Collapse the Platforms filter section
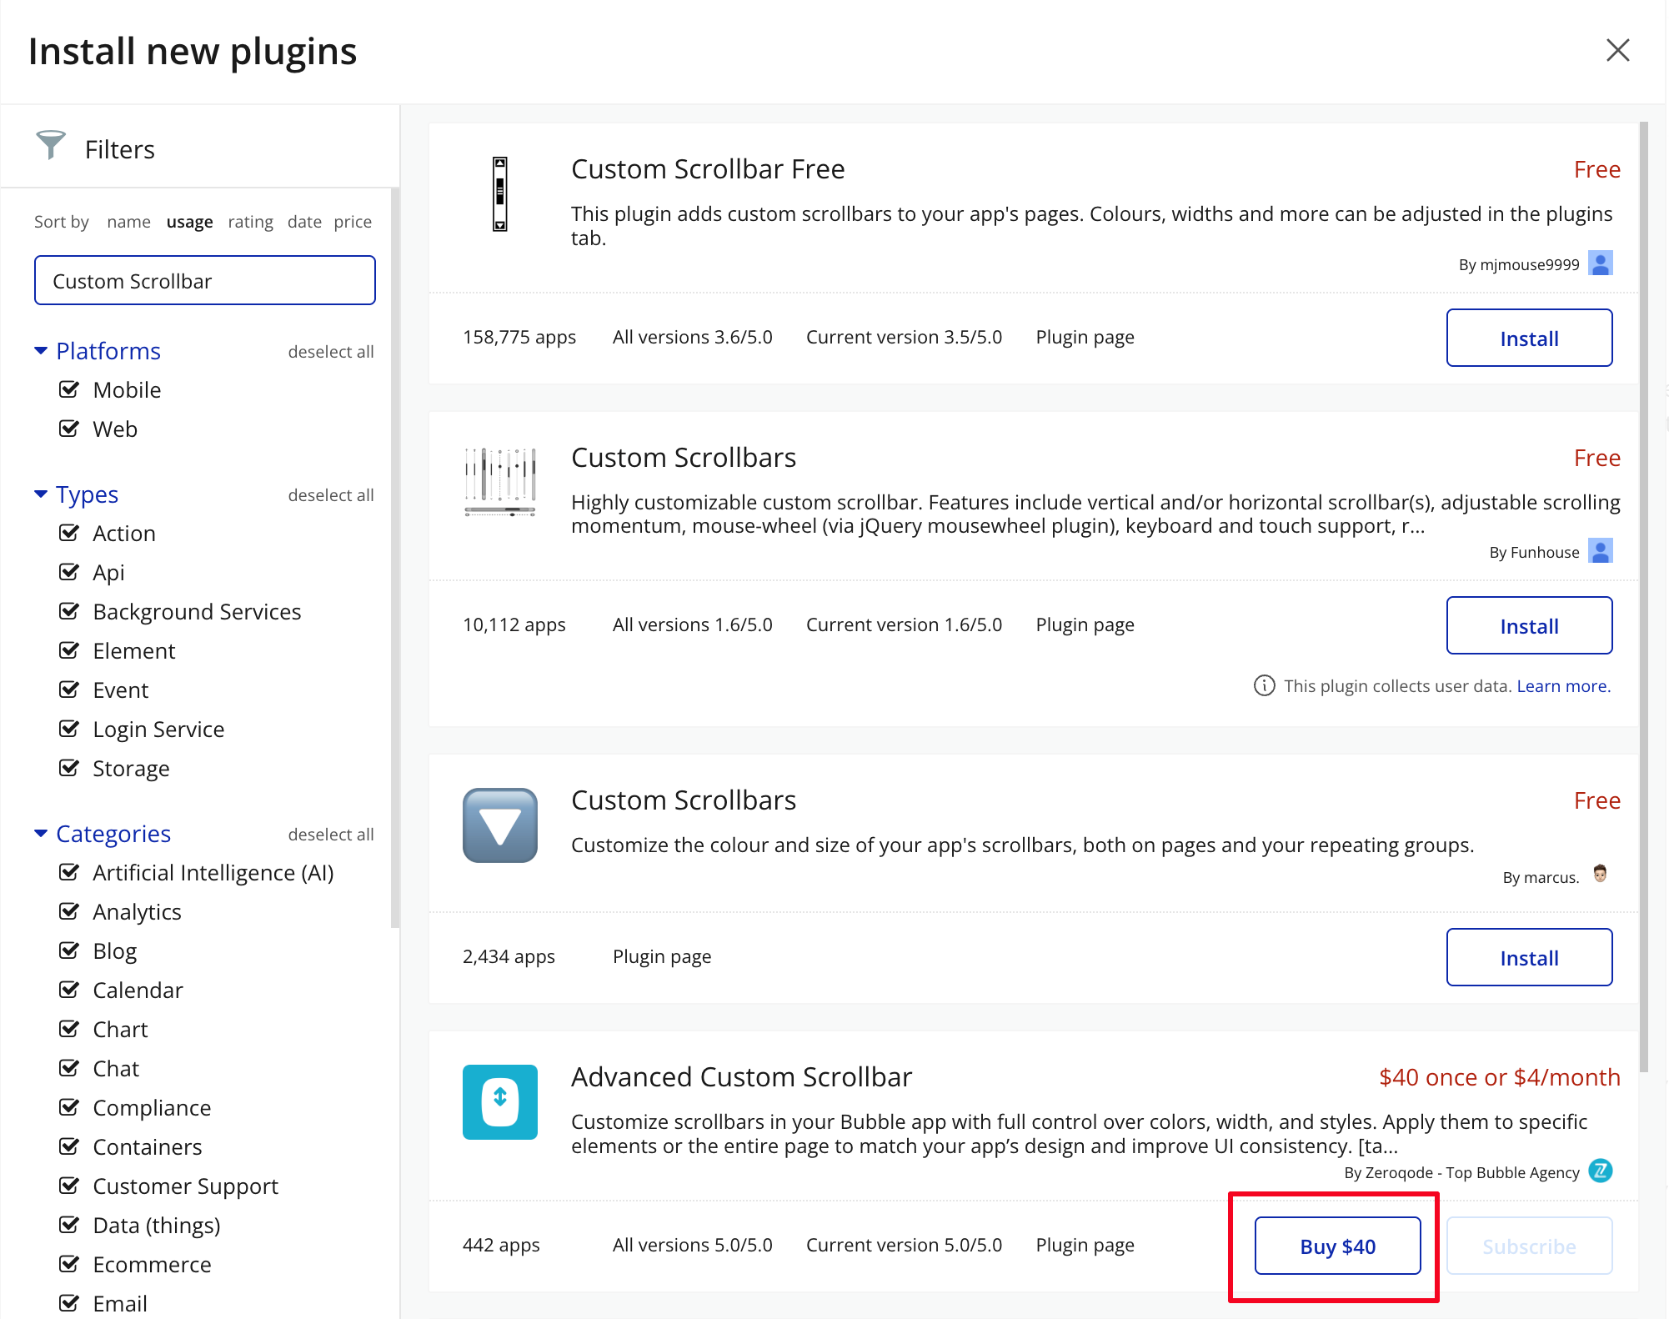This screenshot has width=1669, height=1319. (x=41, y=351)
